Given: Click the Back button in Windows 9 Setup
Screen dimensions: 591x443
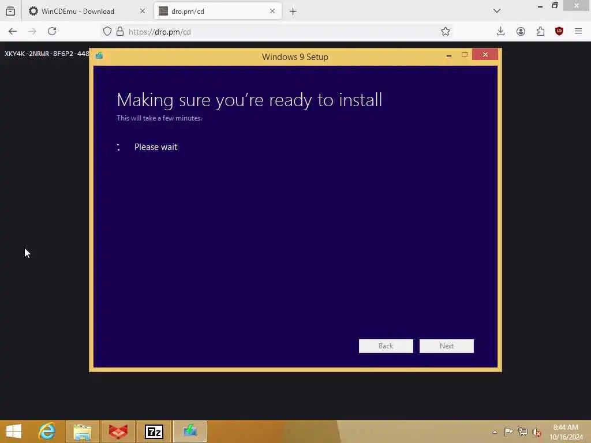Looking at the screenshot, I should point(386,346).
